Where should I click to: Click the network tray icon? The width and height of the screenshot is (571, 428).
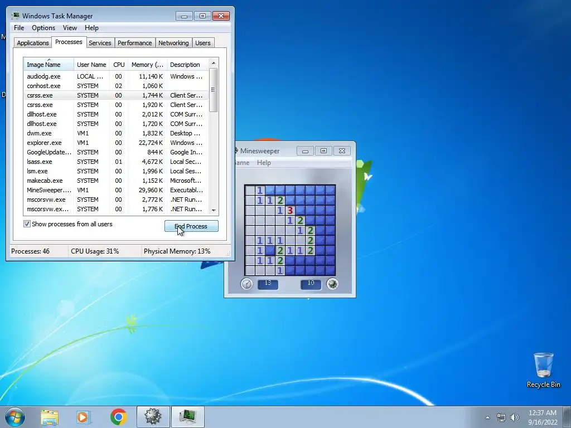pyautogui.click(x=501, y=417)
